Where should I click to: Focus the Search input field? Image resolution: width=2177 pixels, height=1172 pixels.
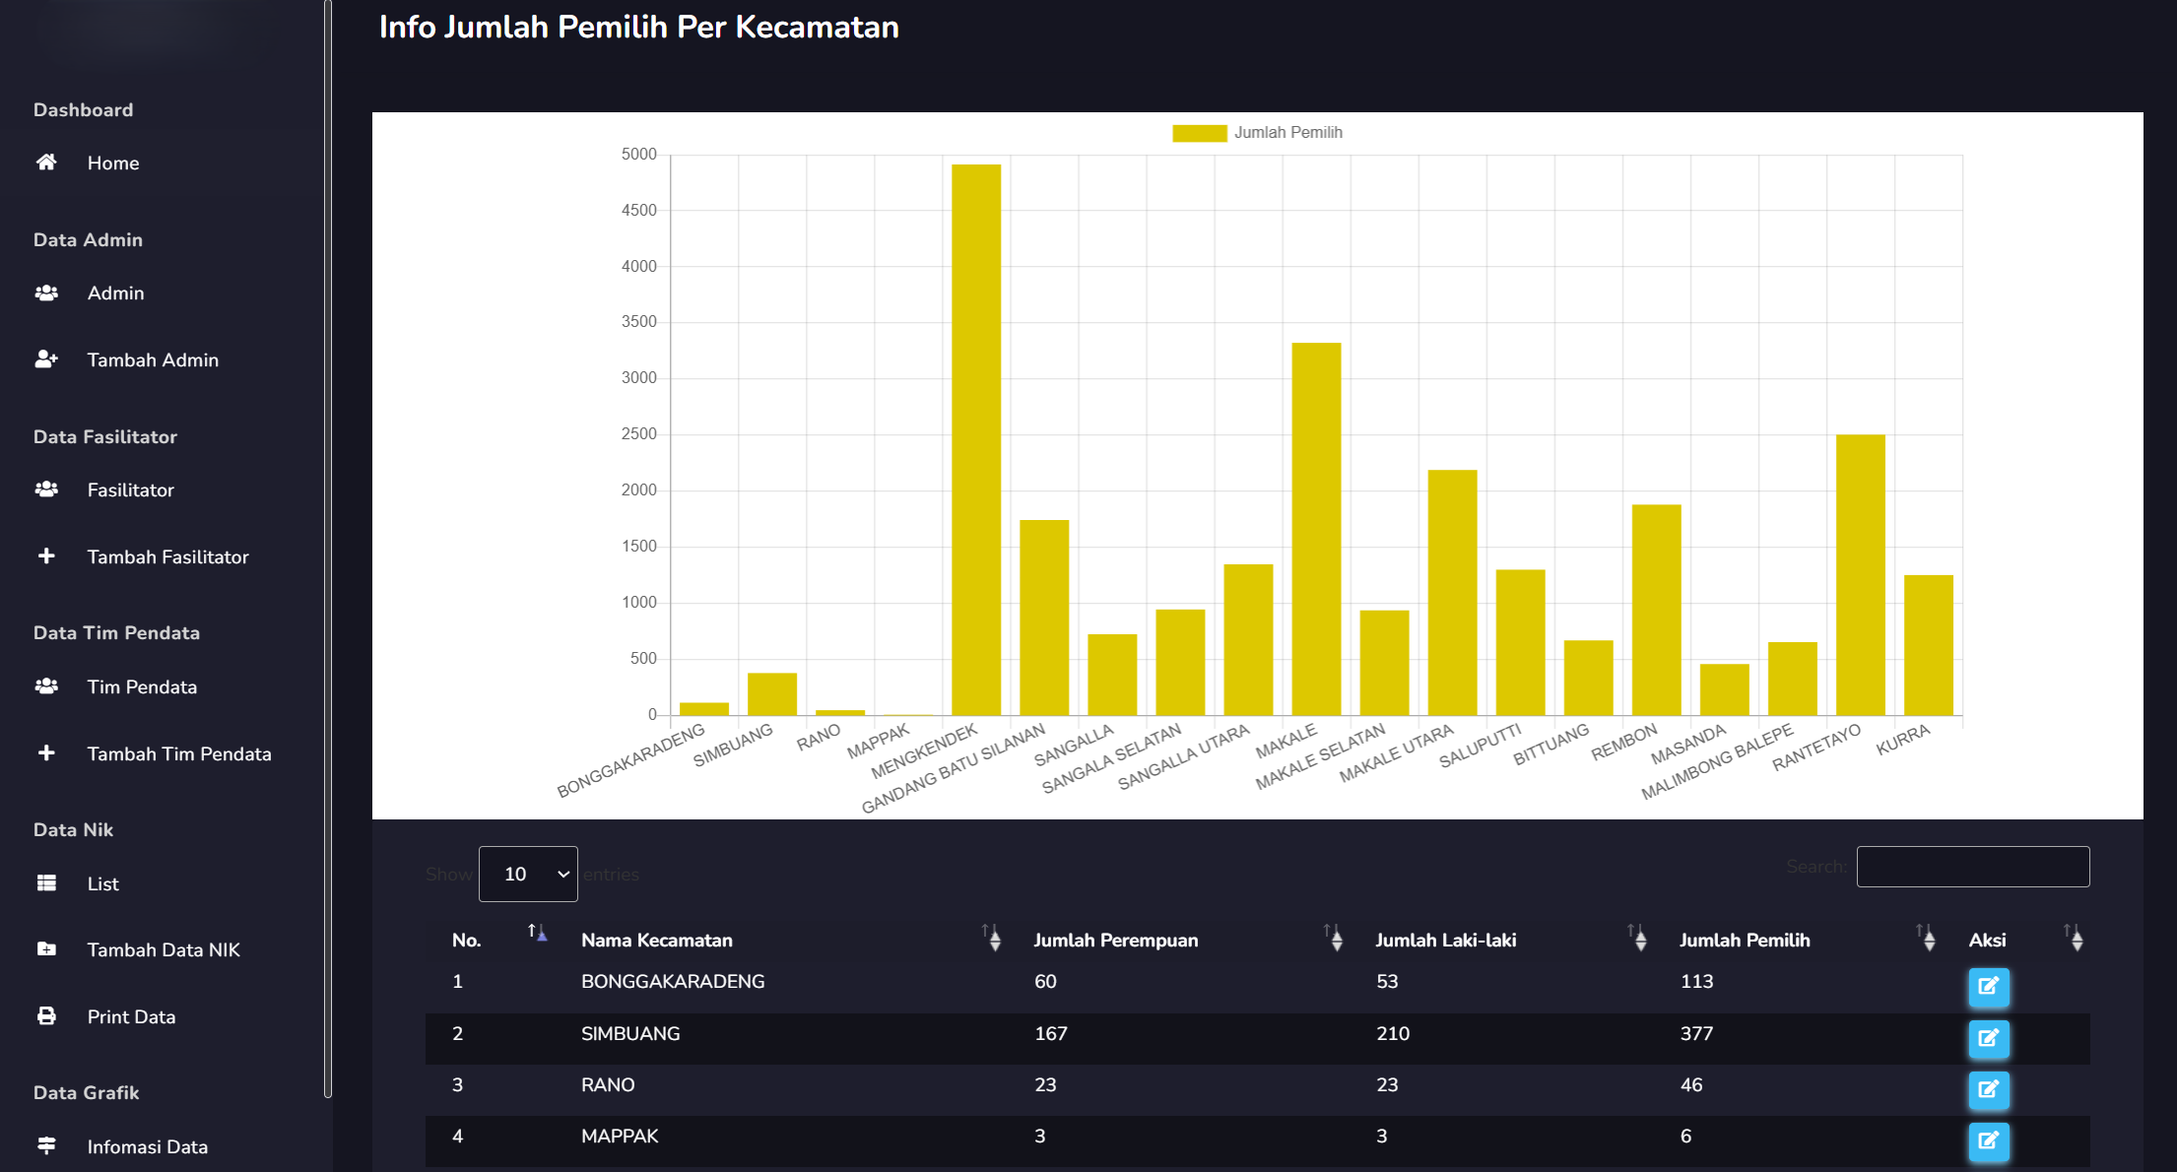point(1972,867)
